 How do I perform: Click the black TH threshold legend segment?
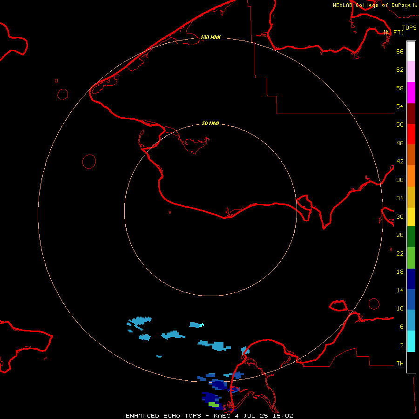411,362
